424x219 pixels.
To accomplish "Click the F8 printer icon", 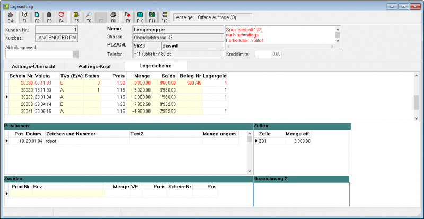I will pyautogui.click(x=113, y=17).
